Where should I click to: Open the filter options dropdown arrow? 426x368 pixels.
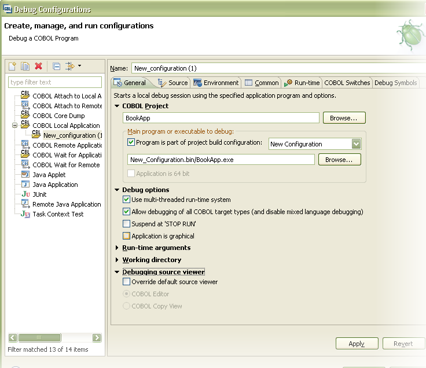[x=80, y=65]
